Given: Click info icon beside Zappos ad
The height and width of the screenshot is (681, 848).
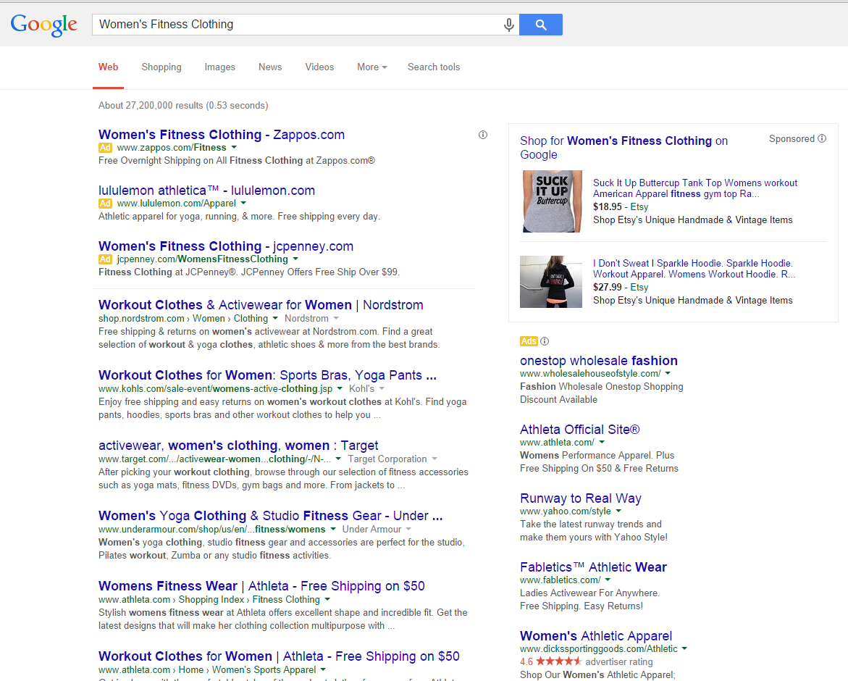Looking at the screenshot, I should click(483, 135).
